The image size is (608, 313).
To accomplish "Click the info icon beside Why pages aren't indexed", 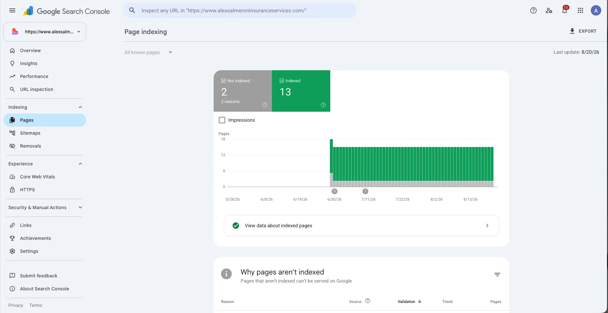I will pyautogui.click(x=226, y=274).
